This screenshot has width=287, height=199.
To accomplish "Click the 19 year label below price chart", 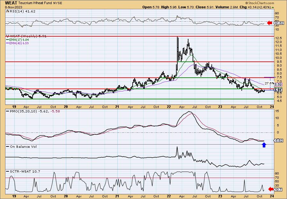I will coord(14,107).
